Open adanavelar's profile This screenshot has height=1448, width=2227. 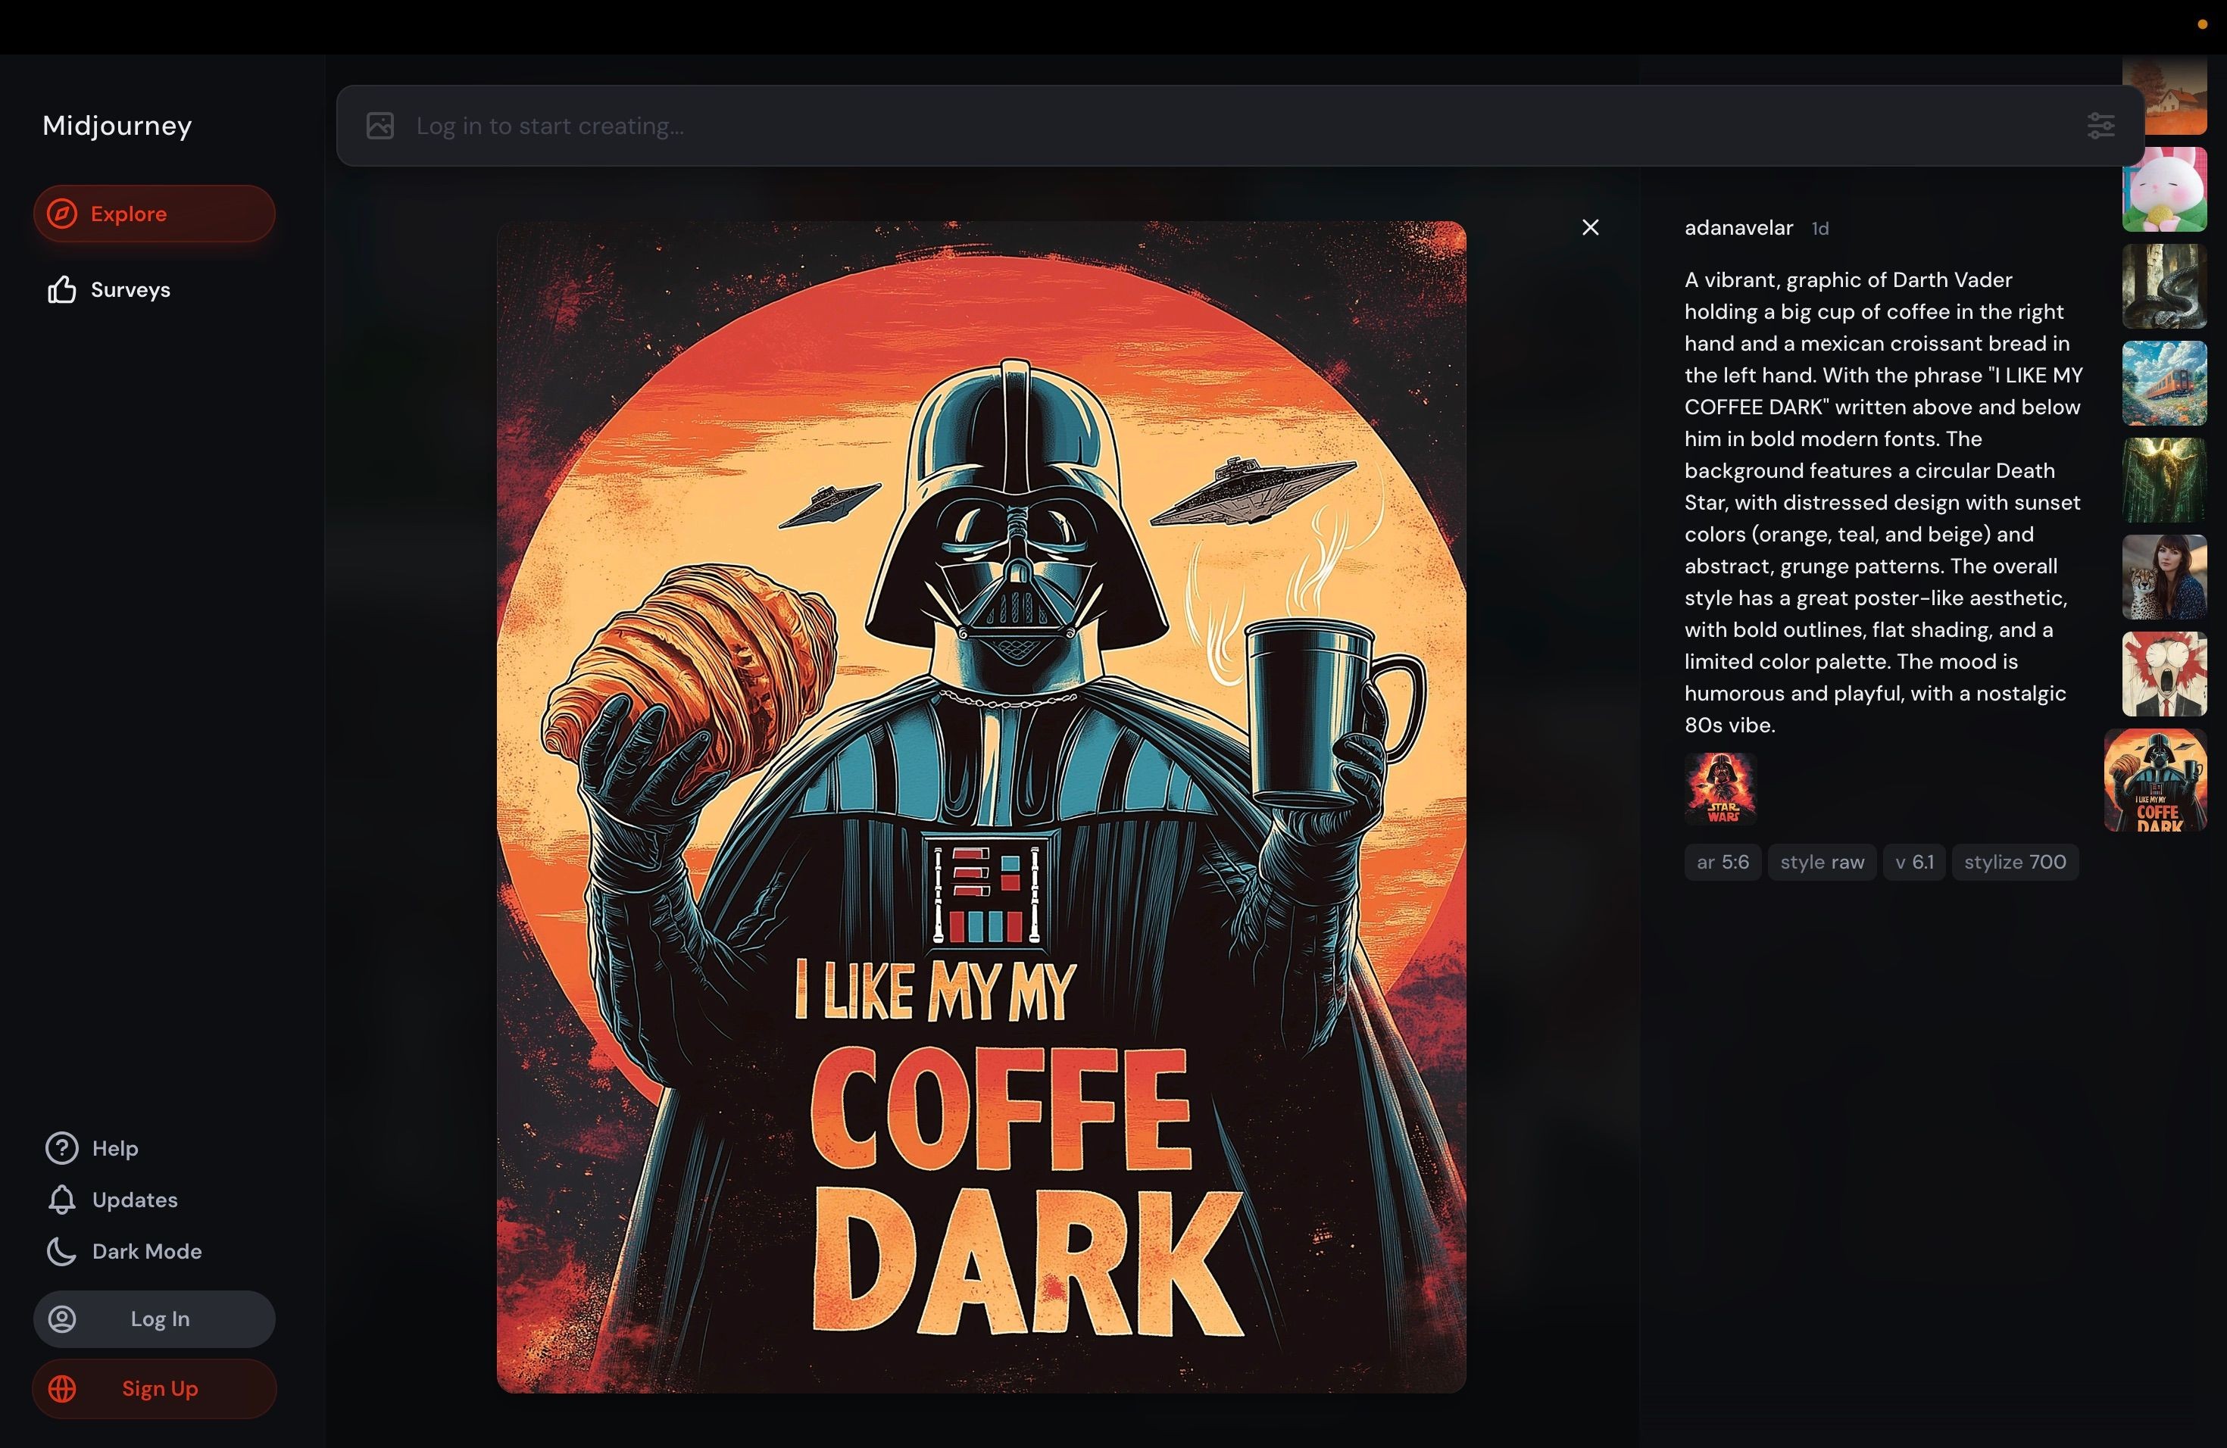(1738, 227)
